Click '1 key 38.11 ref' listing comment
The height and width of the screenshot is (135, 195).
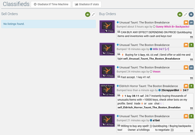pos(155,102)
